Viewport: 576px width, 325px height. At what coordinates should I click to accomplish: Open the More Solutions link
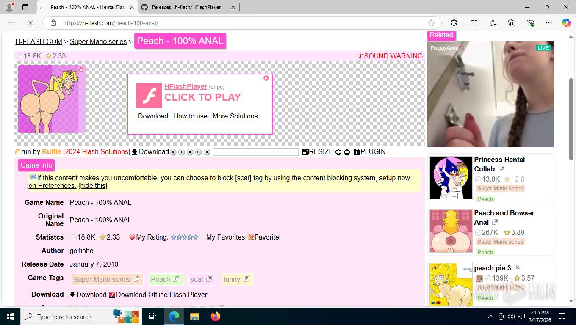tap(235, 116)
